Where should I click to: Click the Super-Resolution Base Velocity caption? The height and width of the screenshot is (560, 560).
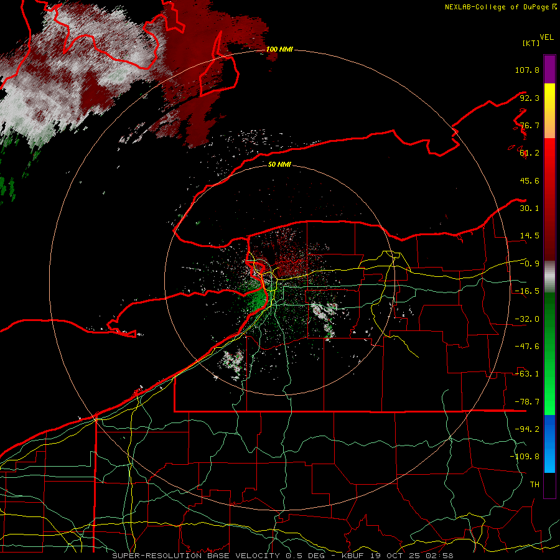[282, 556]
